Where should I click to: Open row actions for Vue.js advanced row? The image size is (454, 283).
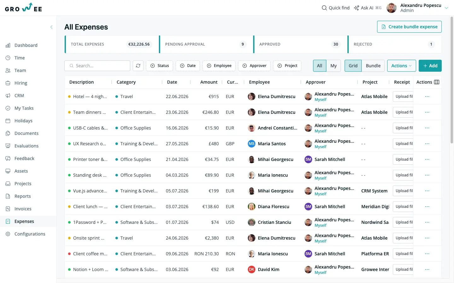[x=427, y=191]
